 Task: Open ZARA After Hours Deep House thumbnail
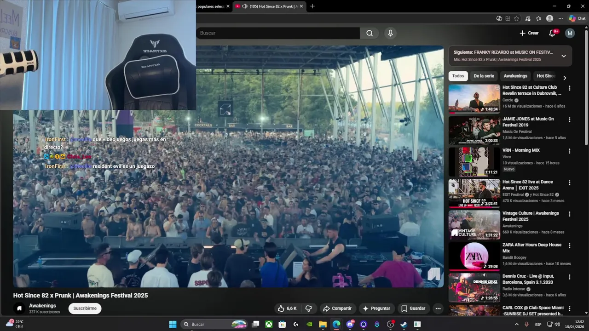(474, 256)
